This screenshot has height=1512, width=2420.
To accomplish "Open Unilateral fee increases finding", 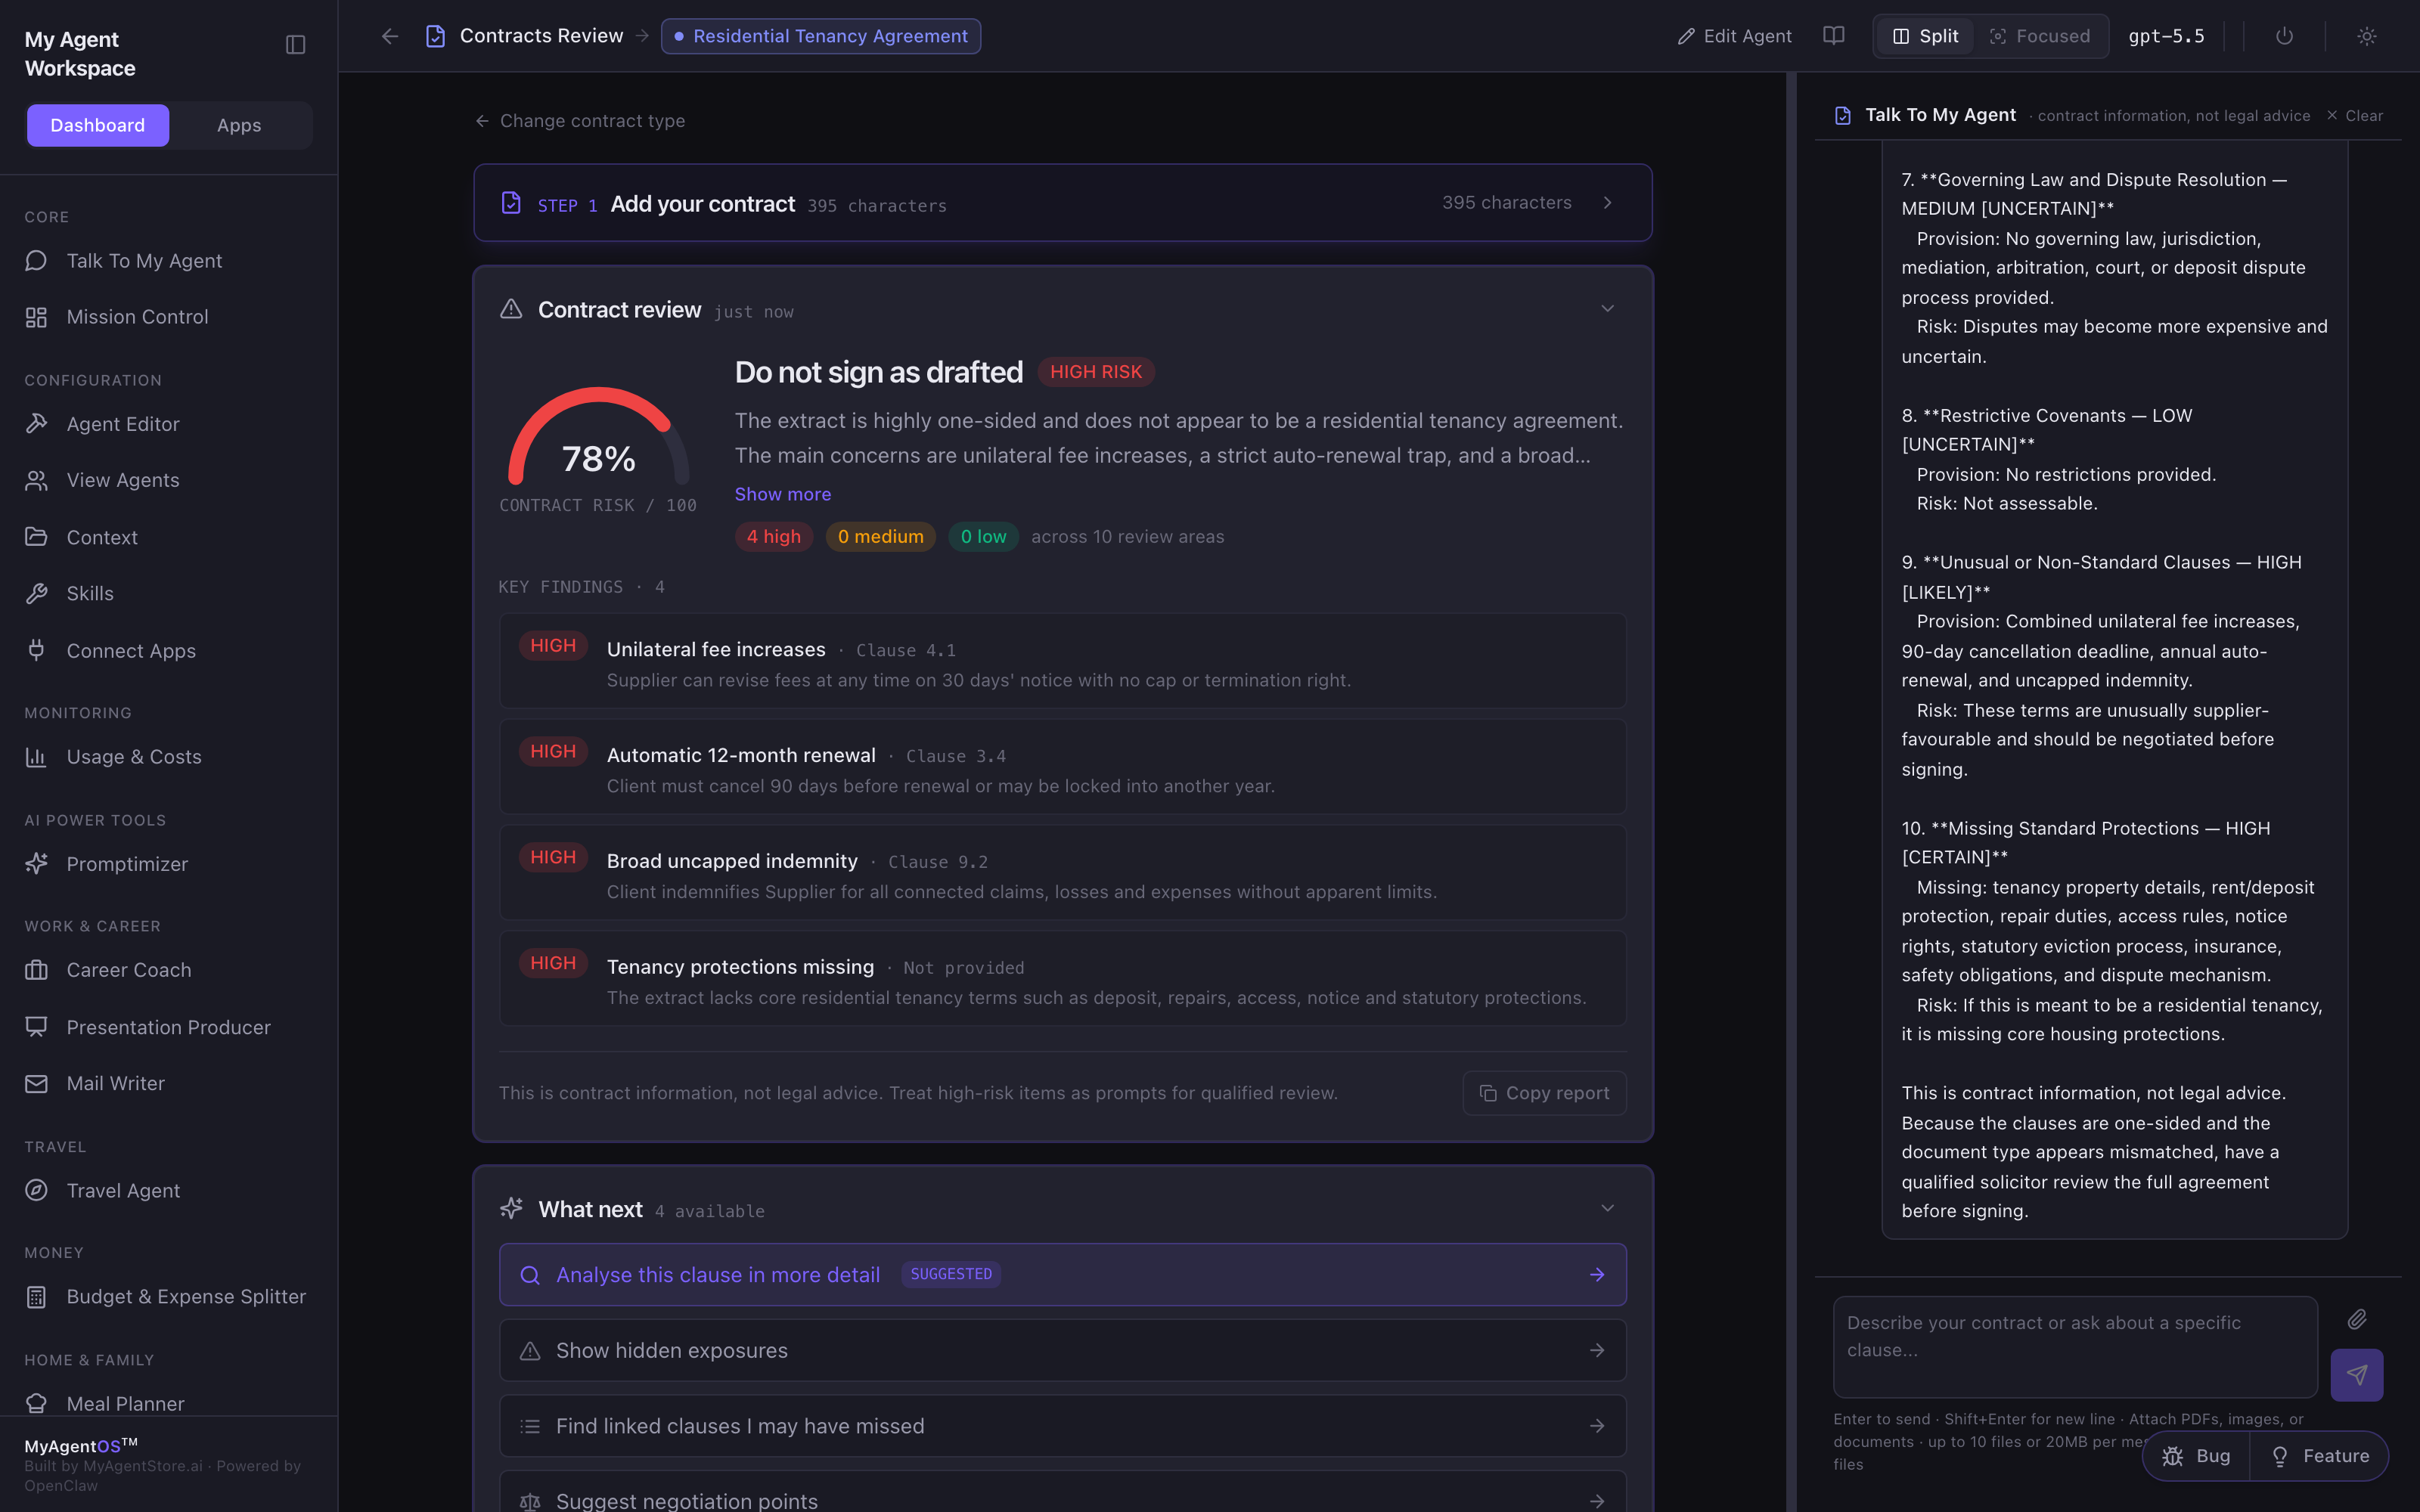I will click(1062, 661).
